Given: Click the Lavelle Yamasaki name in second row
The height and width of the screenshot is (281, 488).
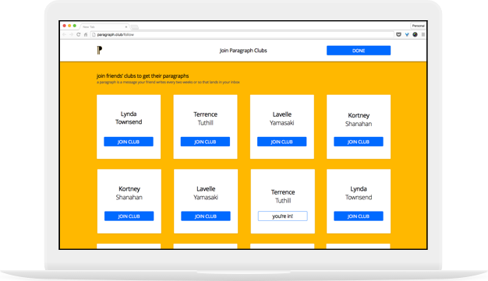Looking at the screenshot, I should [206, 193].
